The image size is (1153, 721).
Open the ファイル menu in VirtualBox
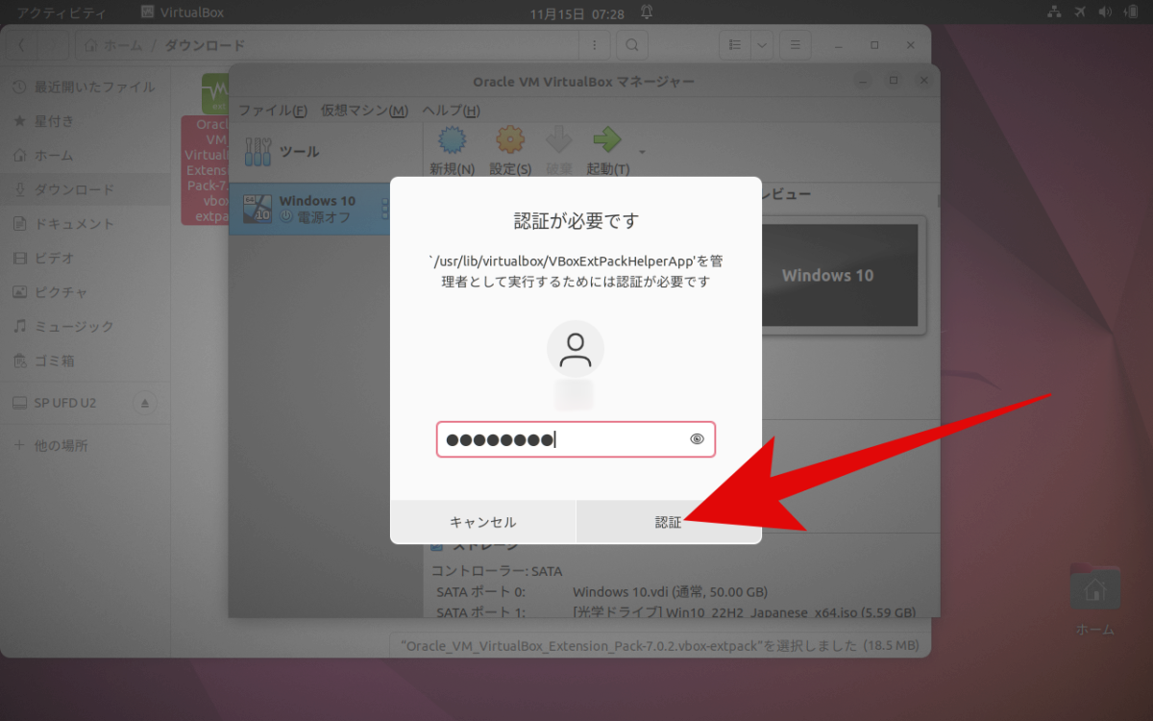tap(272, 111)
